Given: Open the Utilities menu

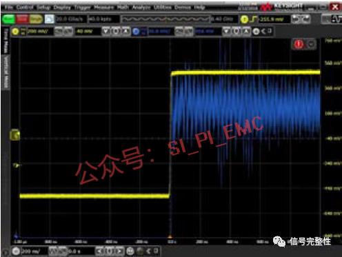Looking at the screenshot, I should click(162, 8).
